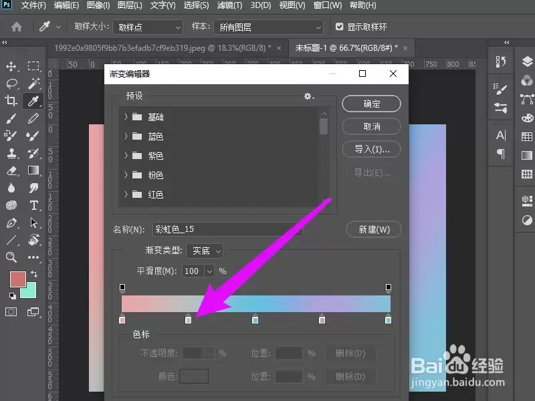Select the Smudge tool

33,188
